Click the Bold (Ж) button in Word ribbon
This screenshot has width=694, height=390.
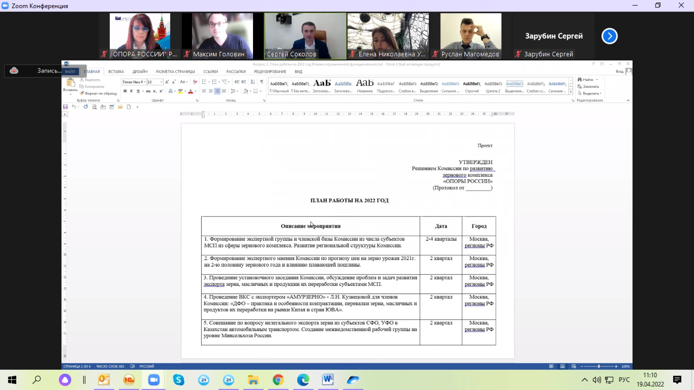[x=125, y=91]
